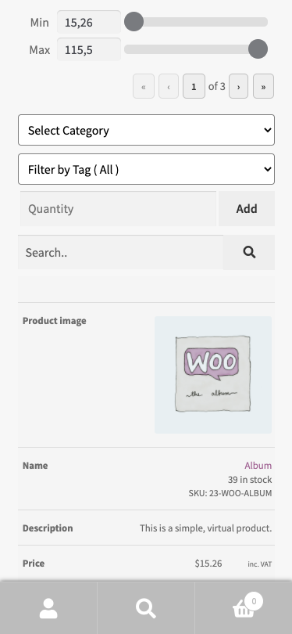Image resolution: width=292 pixels, height=634 pixels.
Task: Click the Add button
Action: point(247,209)
